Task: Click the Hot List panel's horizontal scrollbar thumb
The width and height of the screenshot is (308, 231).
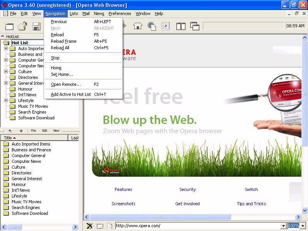Action: point(15,227)
